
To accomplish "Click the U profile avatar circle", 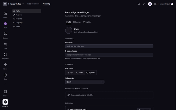I will click(x=68, y=30).
